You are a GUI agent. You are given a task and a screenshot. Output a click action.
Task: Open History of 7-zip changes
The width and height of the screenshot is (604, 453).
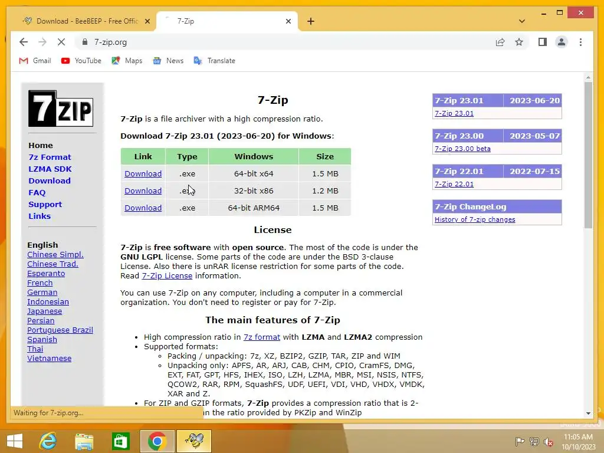coord(475,219)
